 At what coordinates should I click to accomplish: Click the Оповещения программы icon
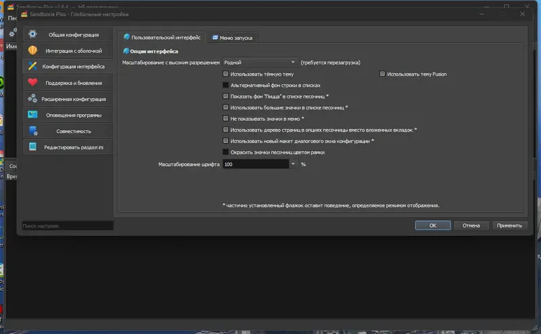point(32,115)
